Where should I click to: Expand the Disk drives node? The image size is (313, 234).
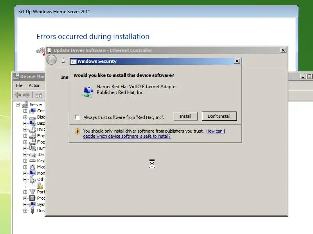click(x=25, y=117)
